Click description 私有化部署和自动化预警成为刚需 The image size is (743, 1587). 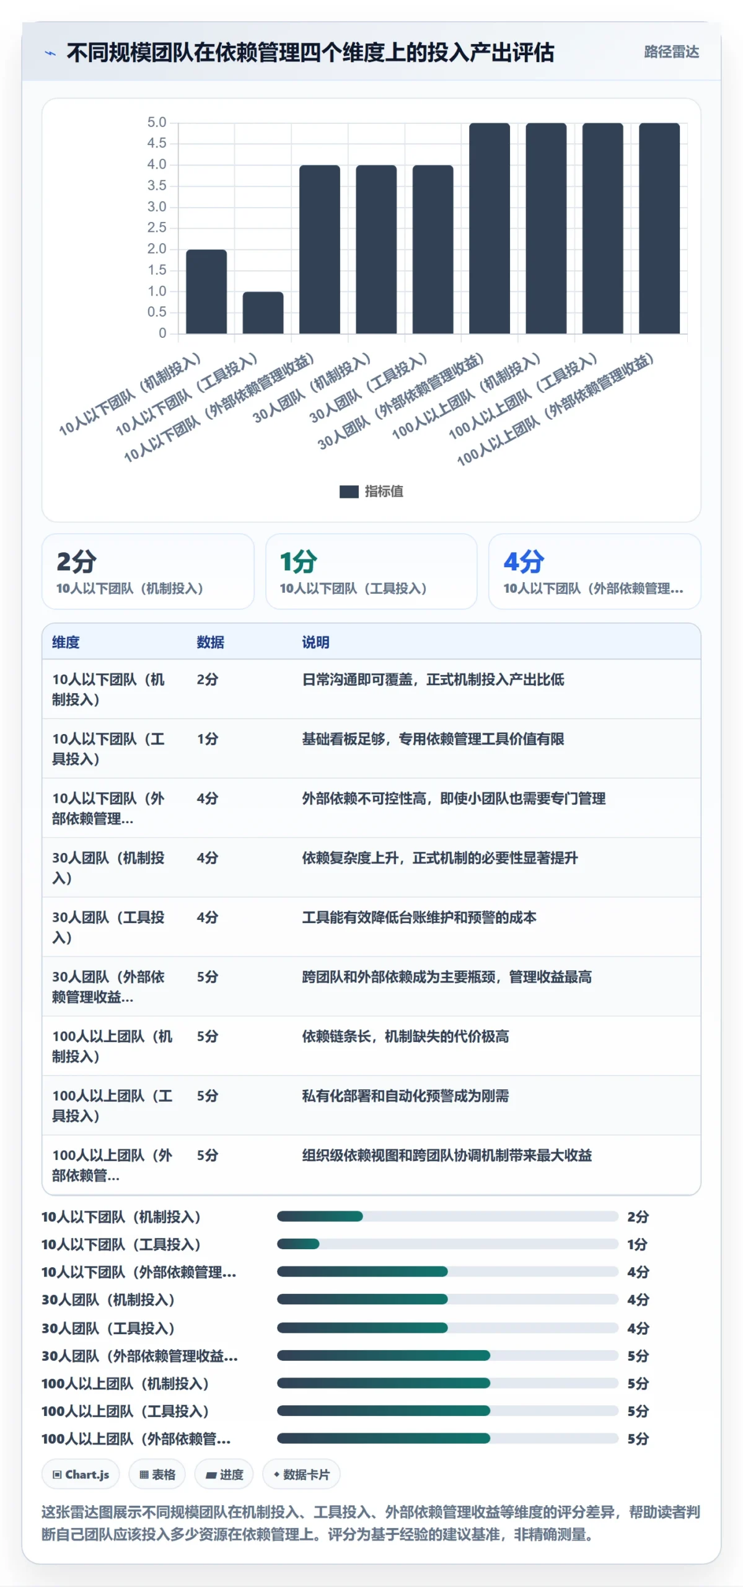pyautogui.click(x=405, y=1096)
